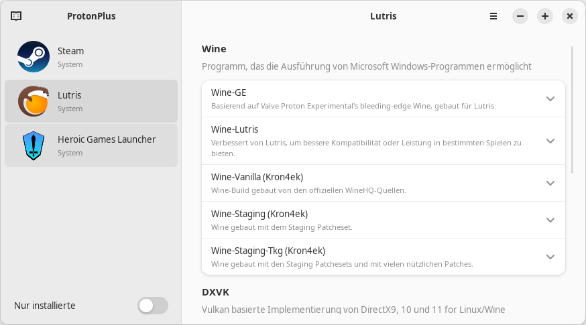Click the Heroic Games Launcher shield icon
Screen dimensions: 586x325
click(34, 145)
